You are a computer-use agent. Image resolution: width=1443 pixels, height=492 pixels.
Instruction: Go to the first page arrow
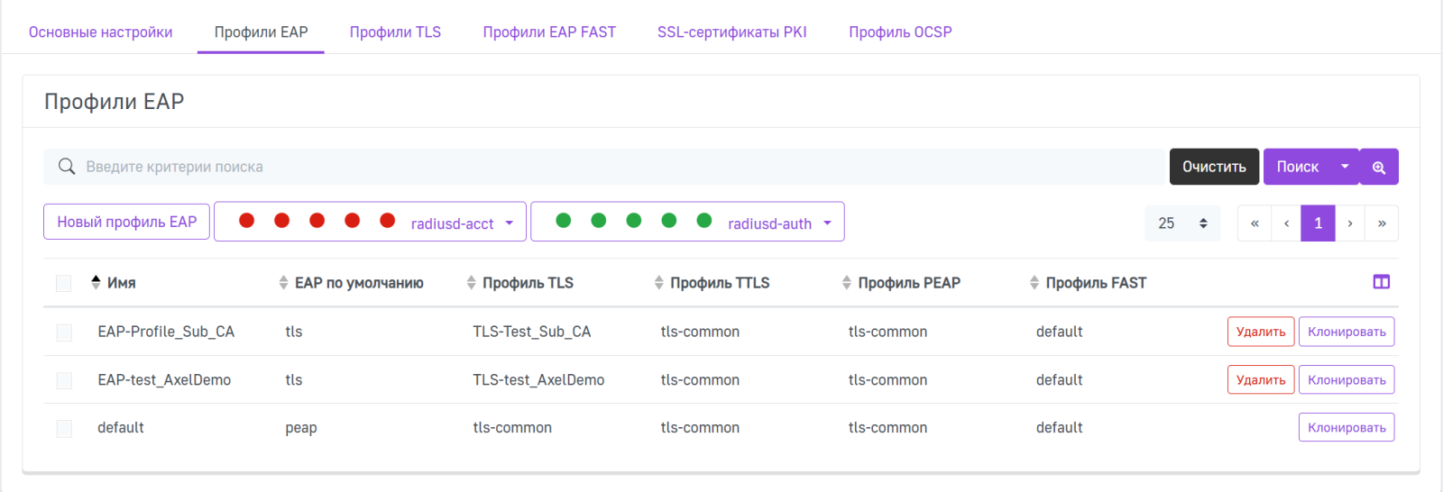1255,223
